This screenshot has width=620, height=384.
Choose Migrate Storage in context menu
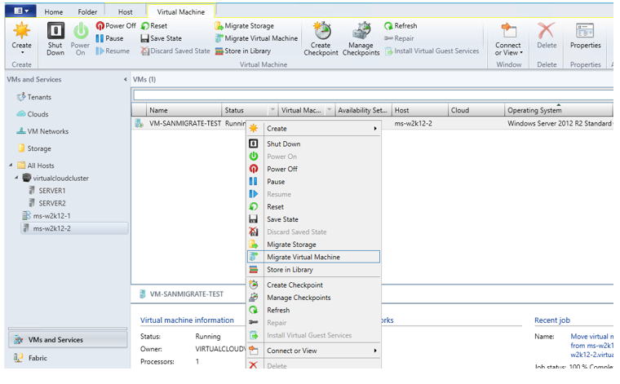[313, 245]
